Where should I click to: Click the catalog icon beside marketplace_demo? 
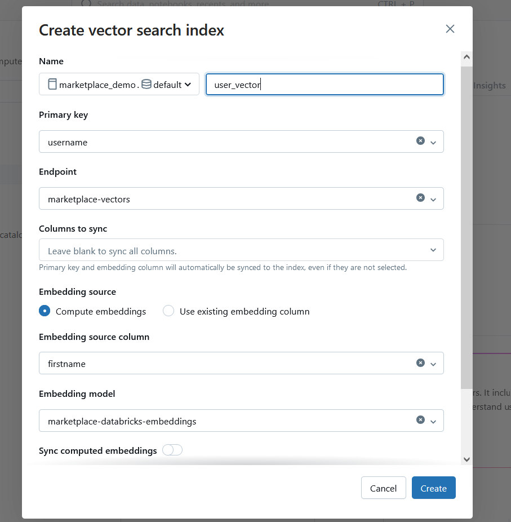[52, 85]
